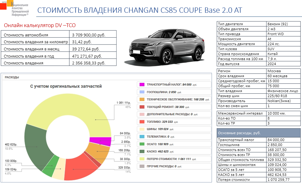Select the ТОПЛИВО legend entry
The image size is (302, 184).
158,122
